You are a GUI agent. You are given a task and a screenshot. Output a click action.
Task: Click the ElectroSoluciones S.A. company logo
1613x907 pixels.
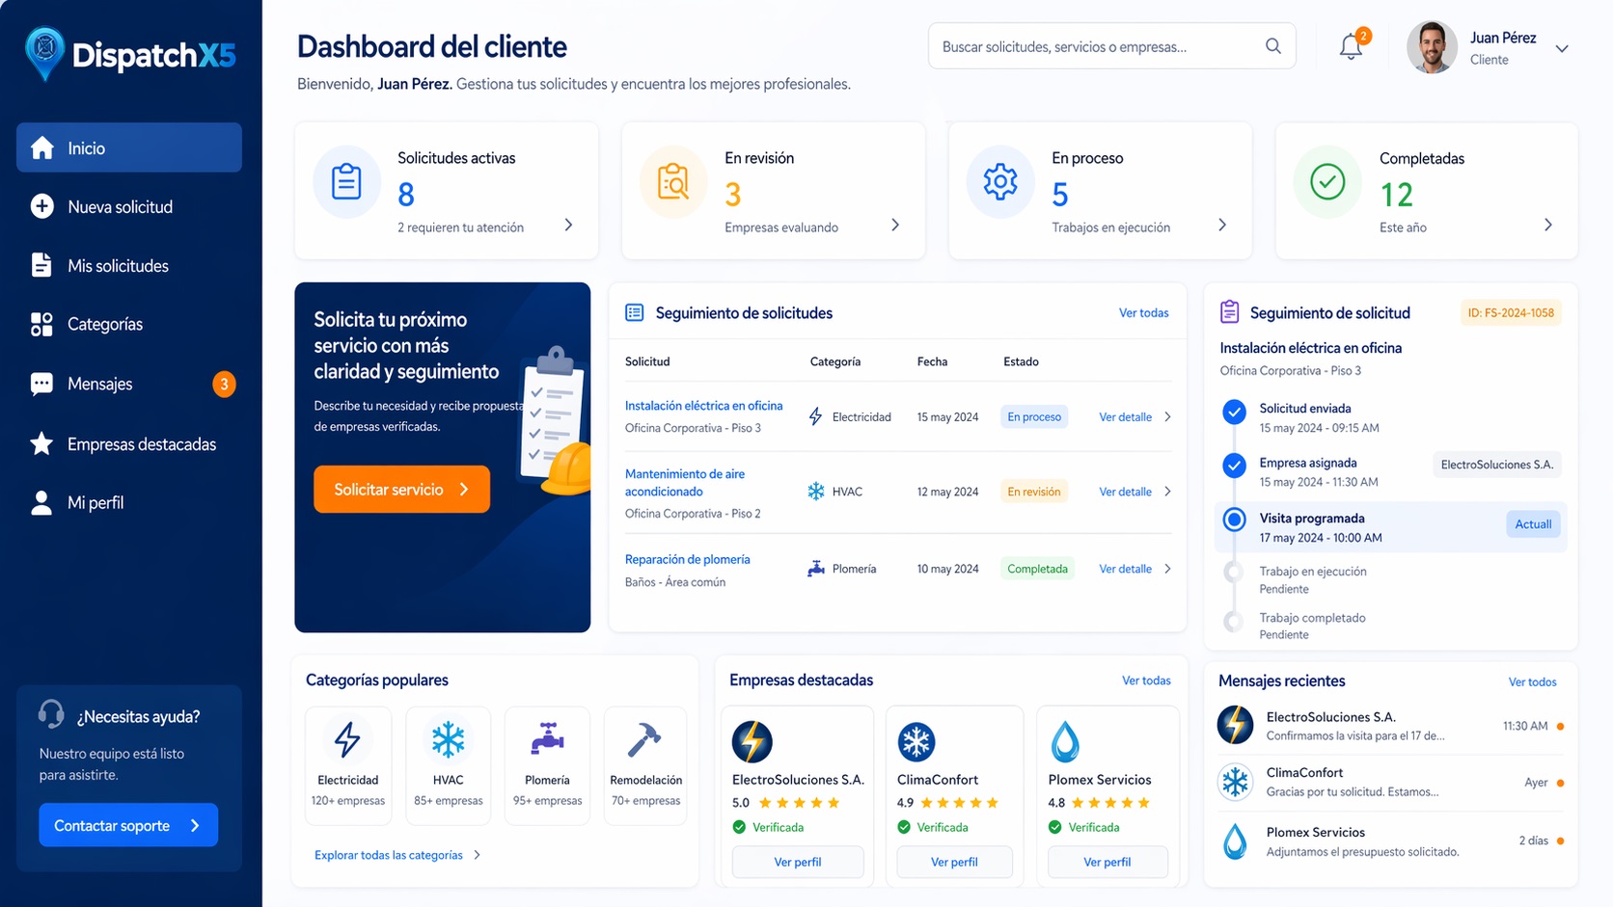752,742
